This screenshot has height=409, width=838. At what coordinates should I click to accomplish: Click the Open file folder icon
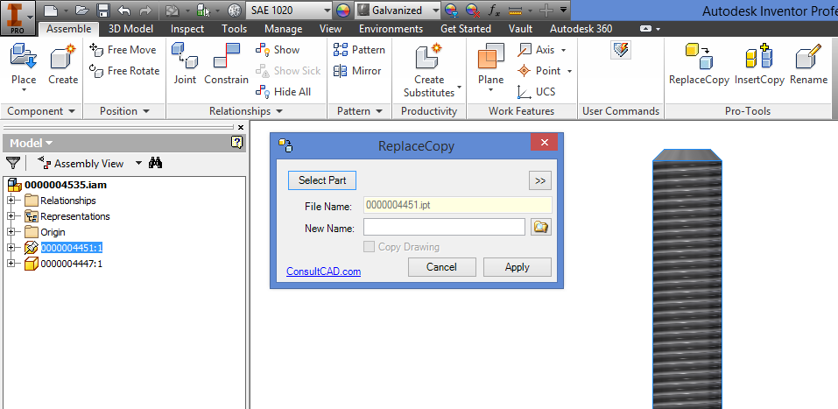click(81, 11)
